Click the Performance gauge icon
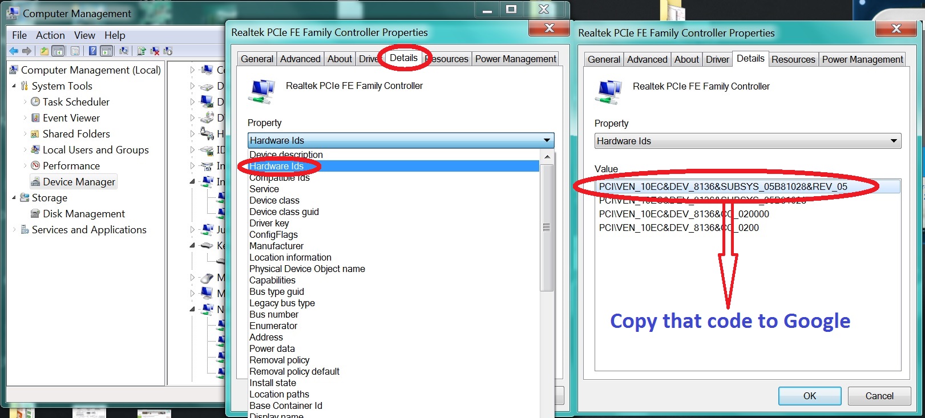The image size is (925, 418). coord(35,166)
